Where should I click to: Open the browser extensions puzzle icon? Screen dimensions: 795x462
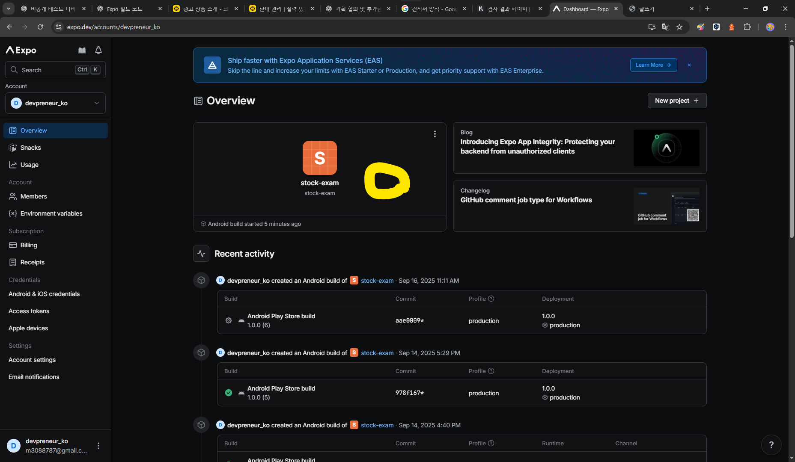click(x=747, y=27)
